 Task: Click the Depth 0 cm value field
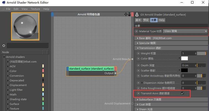click(x=188, y=65)
